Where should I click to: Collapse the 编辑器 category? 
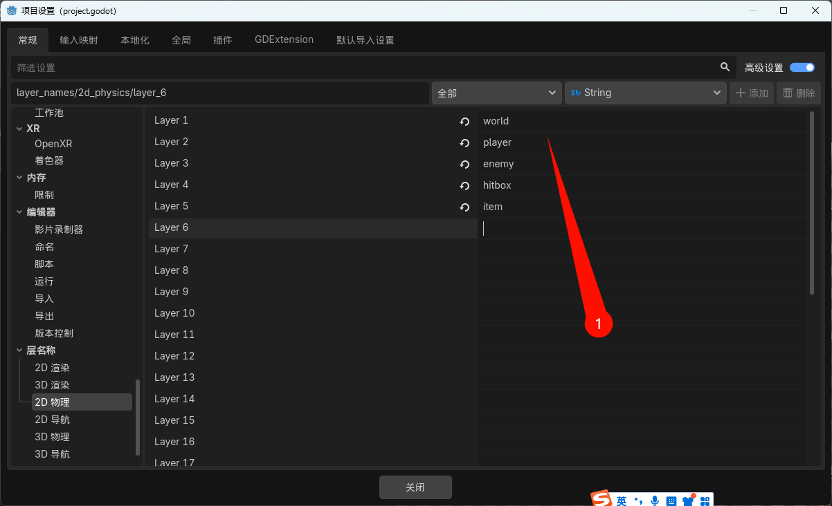point(19,212)
